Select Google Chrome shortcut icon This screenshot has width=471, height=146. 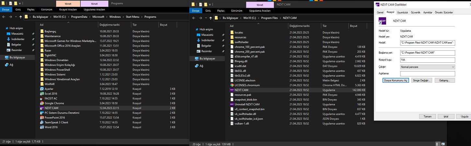click(x=42, y=103)
